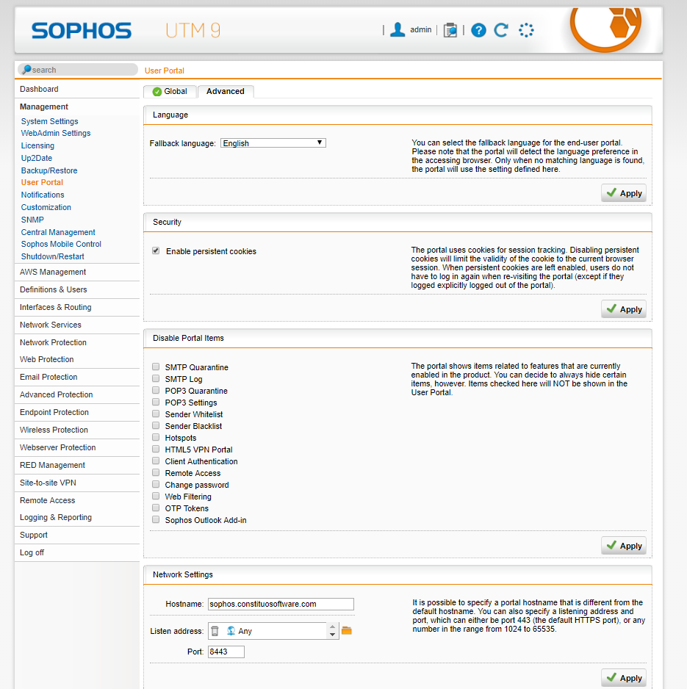This screenshot has height=689, width=687.
Task: Check the Remote Access portal item checkbox
Action: pyautogui.click(x=156, y=472)
